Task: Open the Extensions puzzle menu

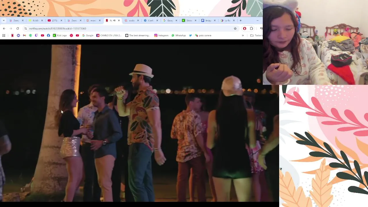Action: pos(252,28)
